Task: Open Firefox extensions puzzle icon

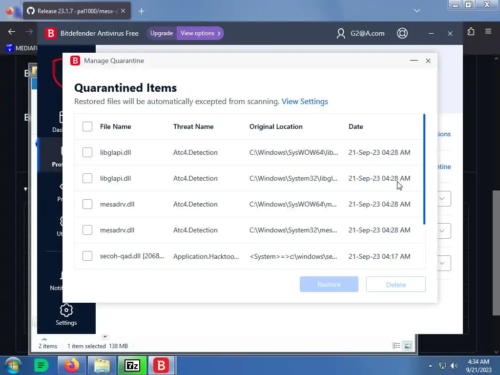Action: click(x=471, y=31)
